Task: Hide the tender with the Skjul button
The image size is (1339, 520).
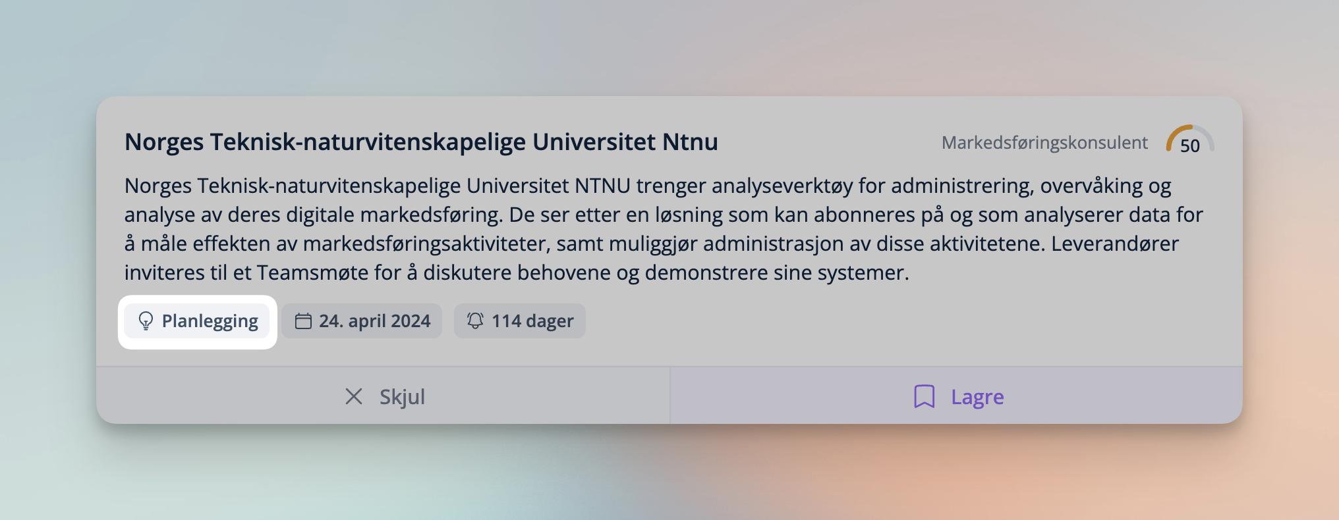Action: click(x=384, y=396)
